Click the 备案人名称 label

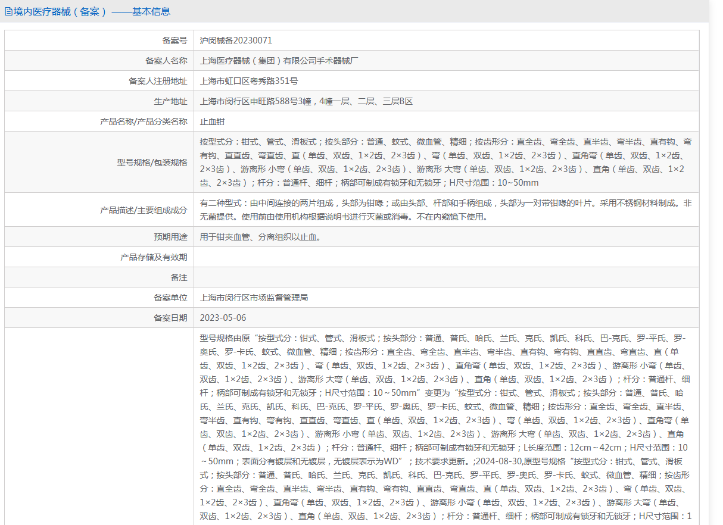166,61
